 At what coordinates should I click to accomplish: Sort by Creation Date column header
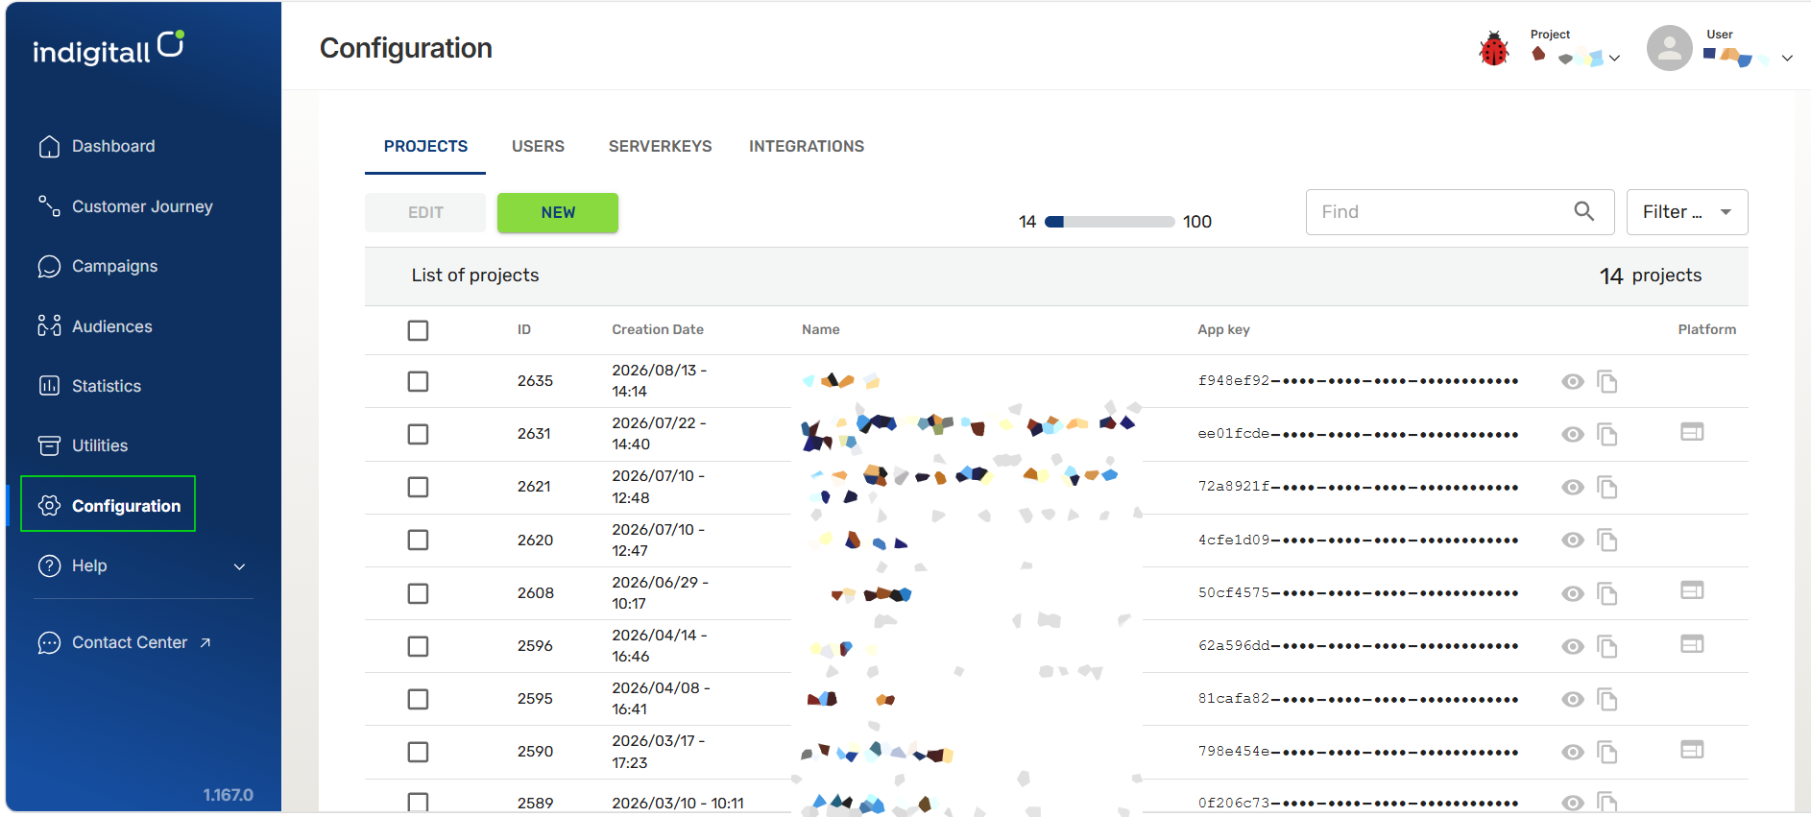point(658,329)
